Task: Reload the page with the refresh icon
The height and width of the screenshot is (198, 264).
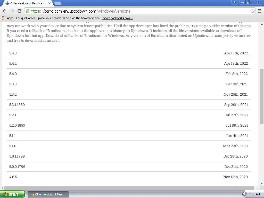Action: [20, 11]
